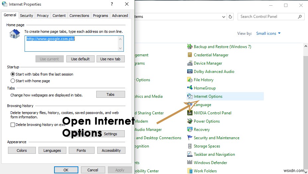Click the Use current button
The height and width of the screenshot is (174, 308).
tap(49, 59)
